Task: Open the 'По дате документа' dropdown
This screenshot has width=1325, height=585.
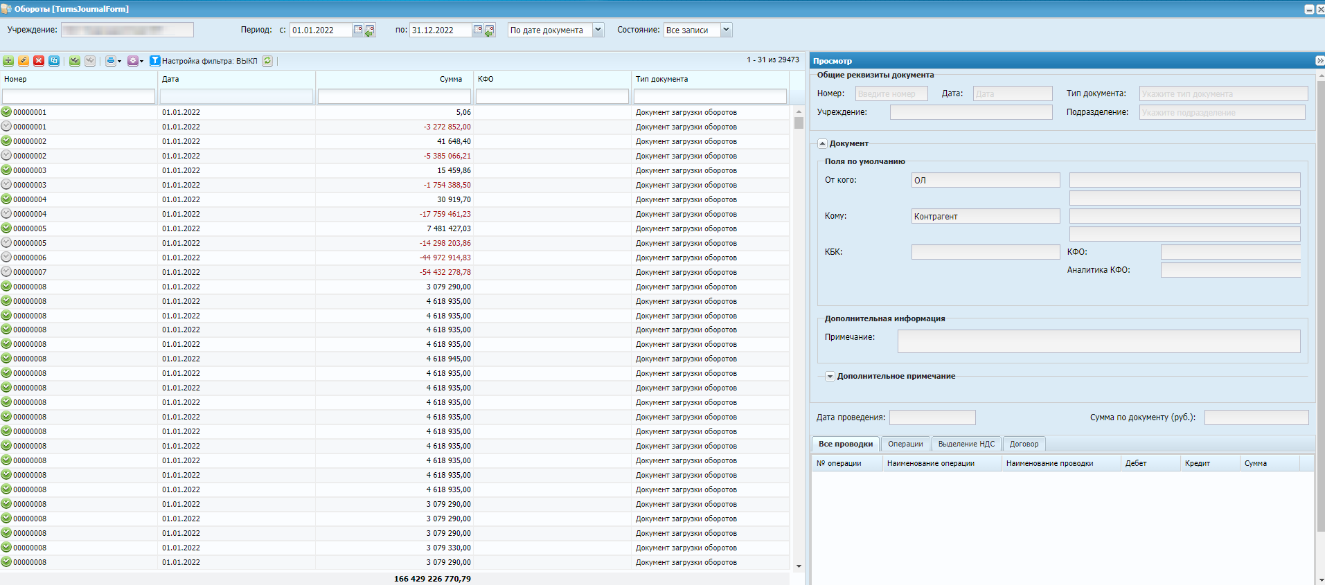Action: coord(598,30)
